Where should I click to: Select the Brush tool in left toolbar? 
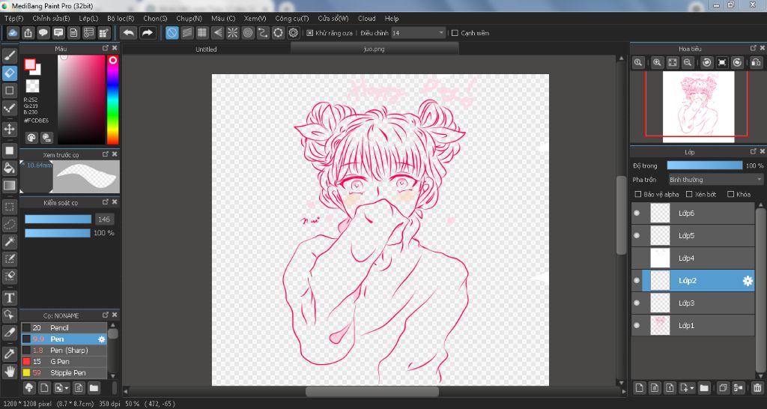[x=10, y=55]
